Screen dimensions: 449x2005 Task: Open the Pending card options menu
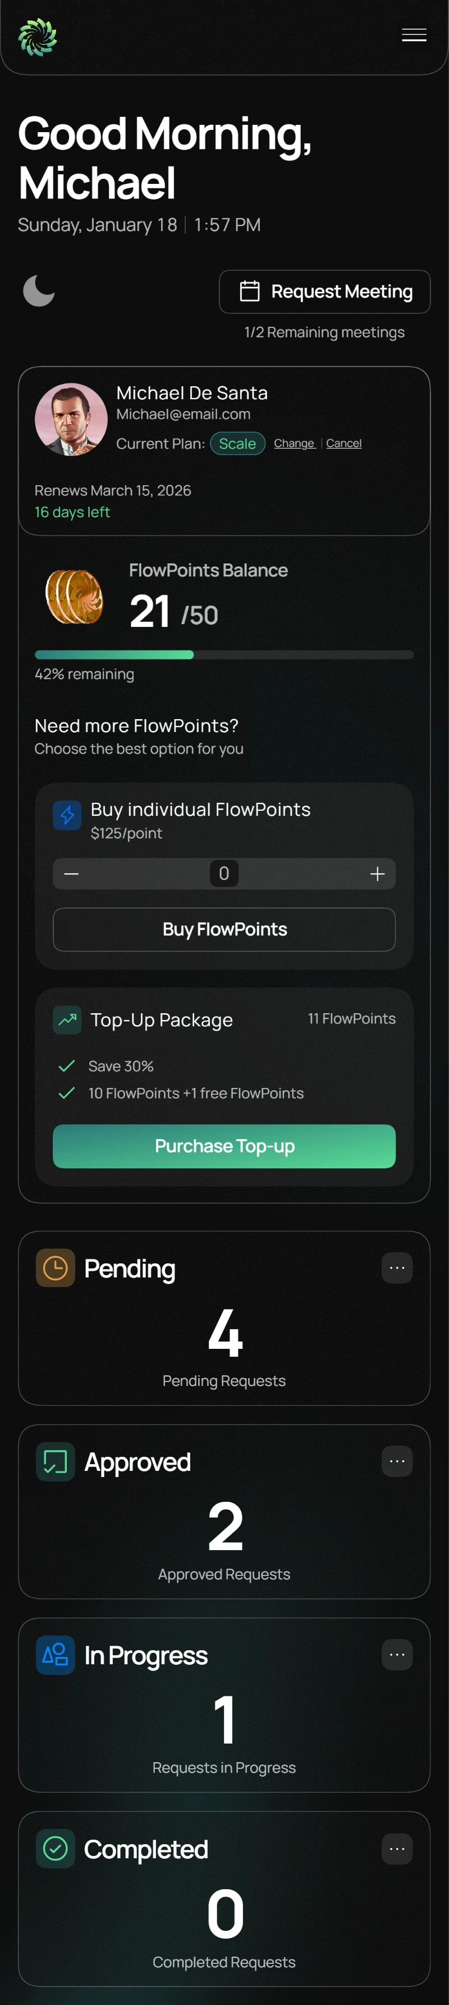pos(397,1268)
